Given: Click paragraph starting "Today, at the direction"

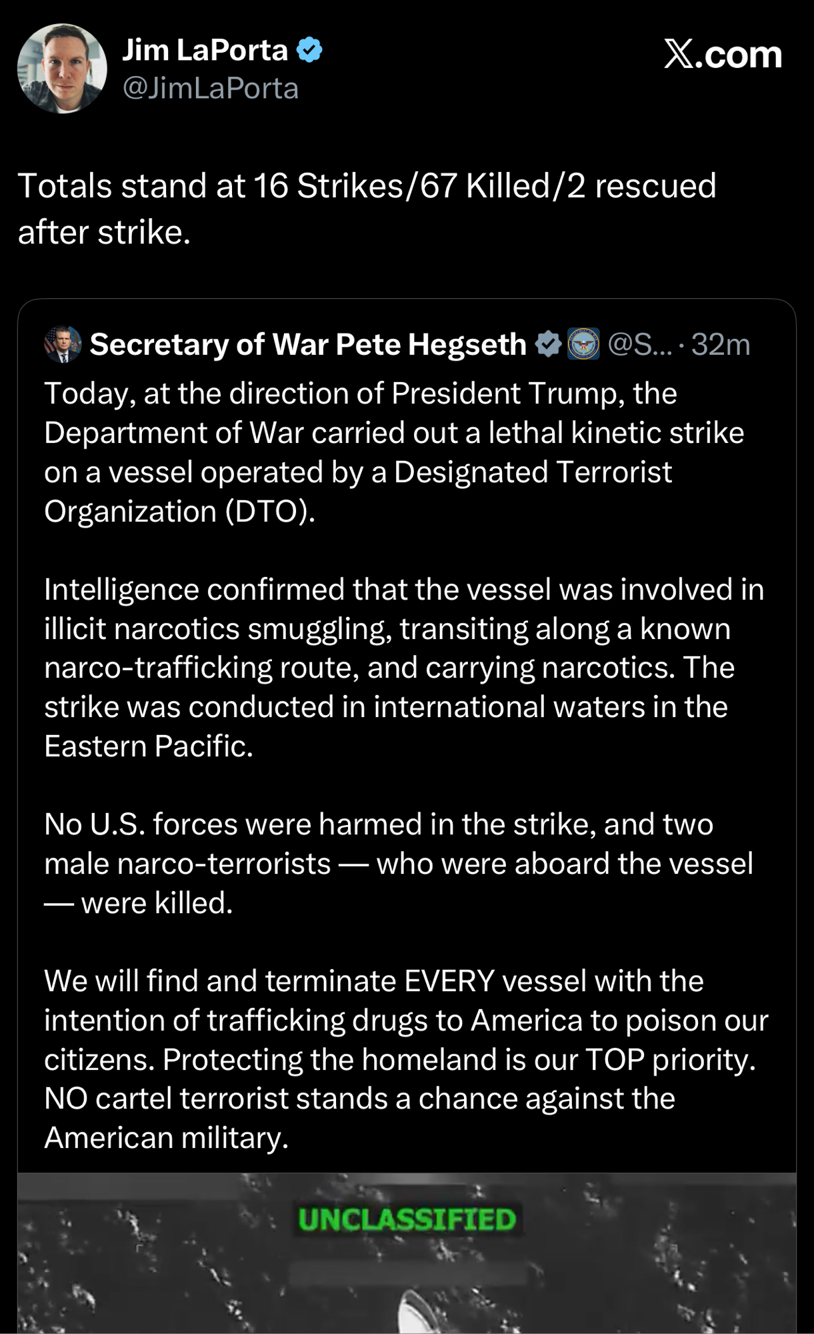Looking at the screenshot, I should [393, 452].
